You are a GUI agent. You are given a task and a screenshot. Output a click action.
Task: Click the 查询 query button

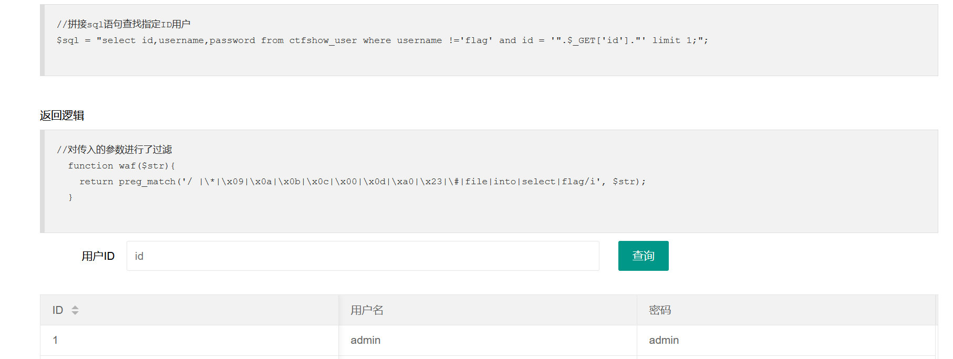click(643, 256)
